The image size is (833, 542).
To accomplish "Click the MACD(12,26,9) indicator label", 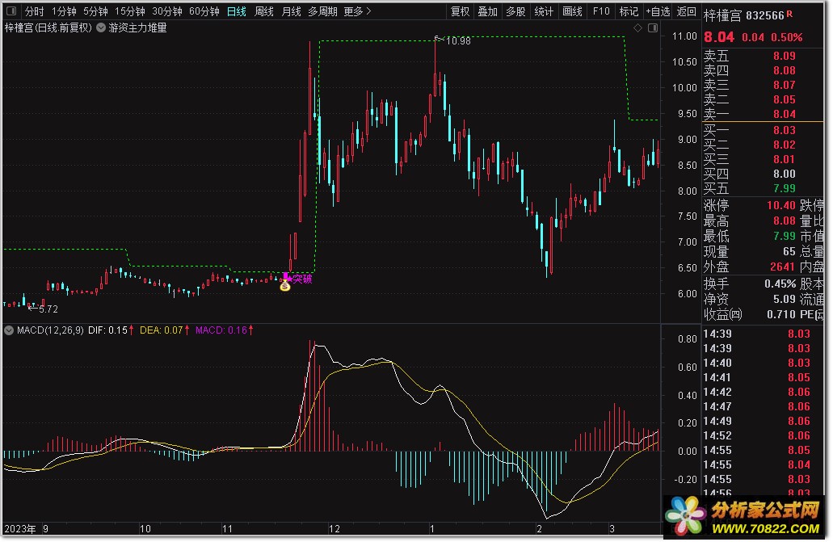I will point(50,330).
